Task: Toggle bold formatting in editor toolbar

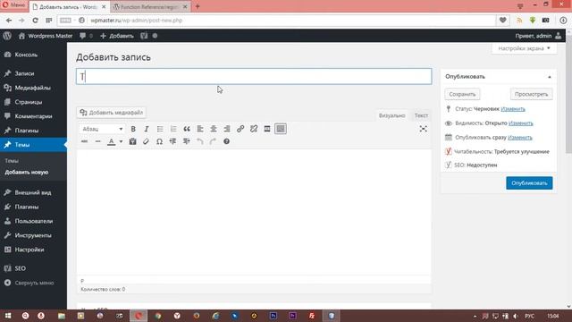Action: 133,129
